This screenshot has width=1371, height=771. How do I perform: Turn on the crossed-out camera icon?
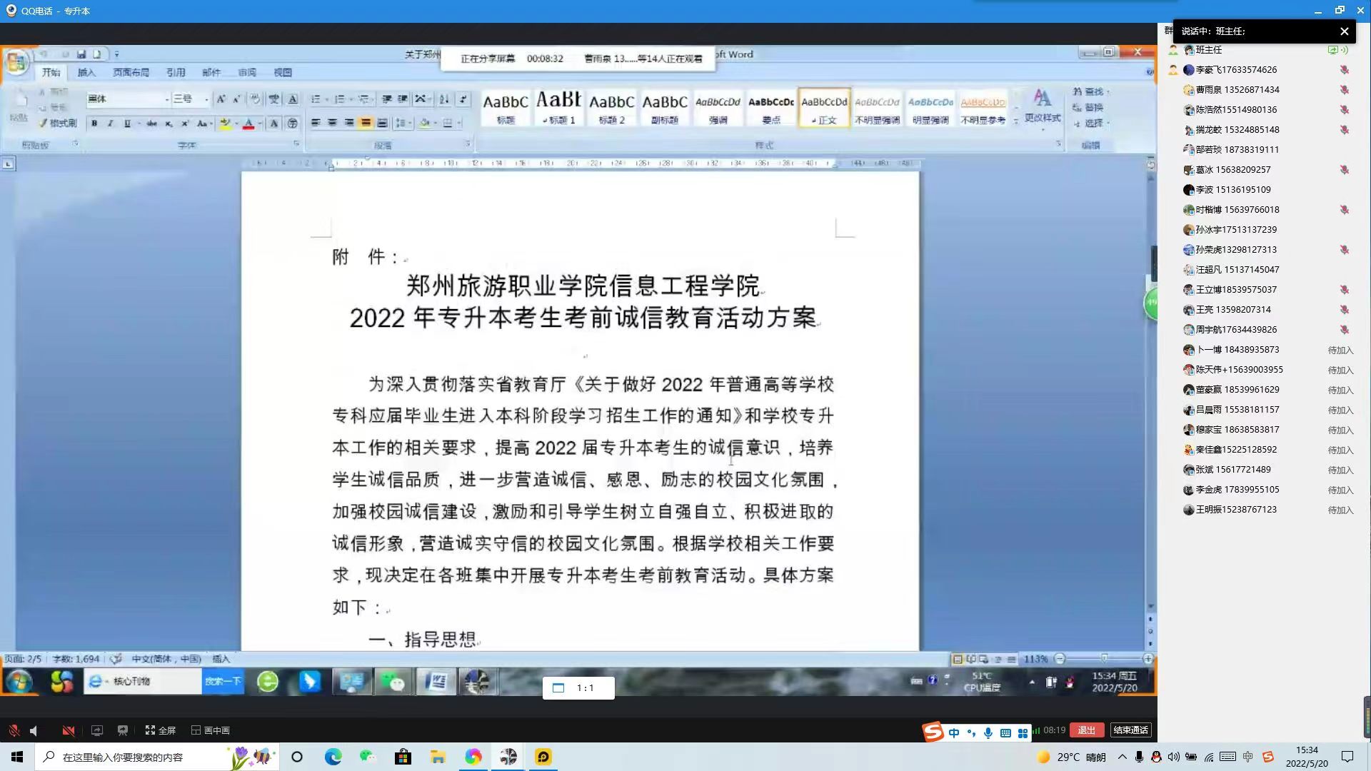(x=69, y=730)
